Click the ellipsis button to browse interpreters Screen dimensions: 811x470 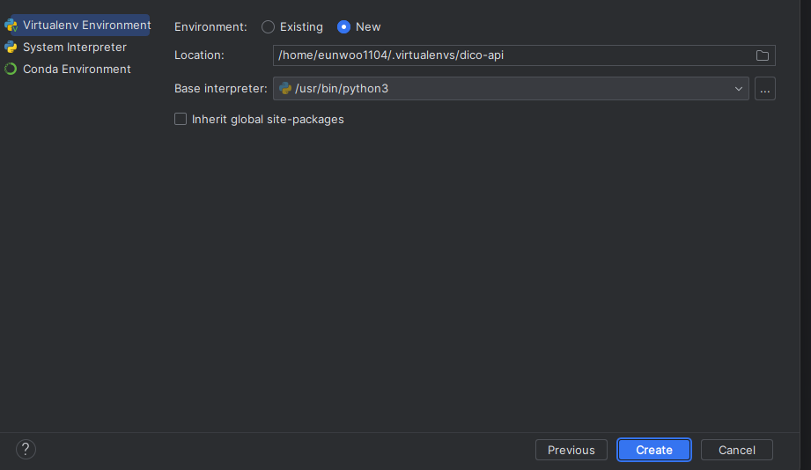(765, 88)
